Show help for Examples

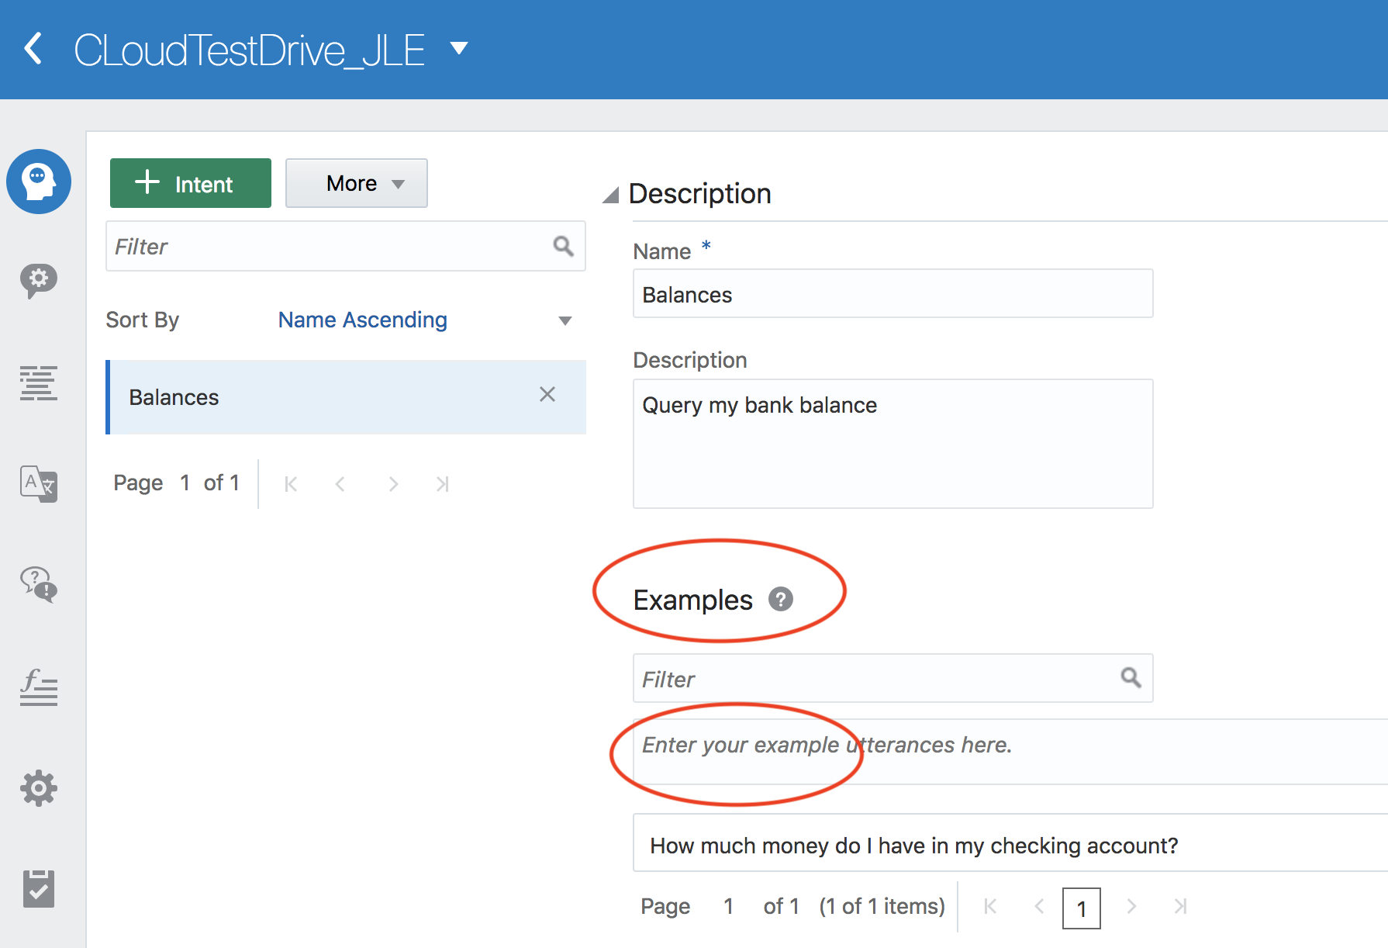781,599
